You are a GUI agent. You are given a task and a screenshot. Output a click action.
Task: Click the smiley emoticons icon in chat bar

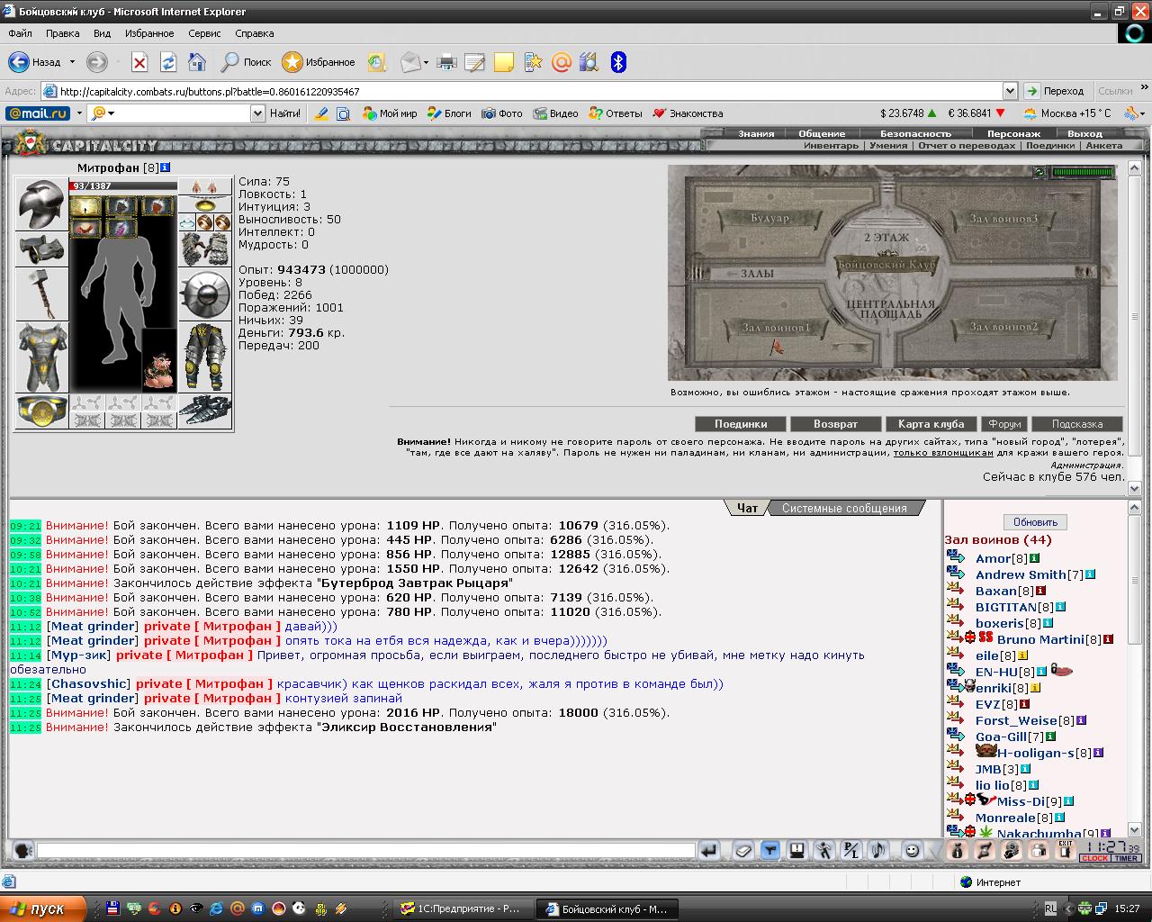pos(912,850)
